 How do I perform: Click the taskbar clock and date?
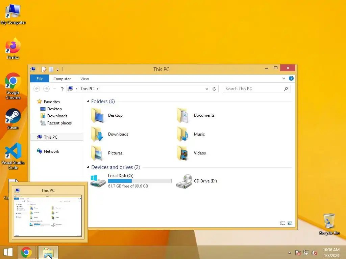pyautogui.click(x=331, y=253)
